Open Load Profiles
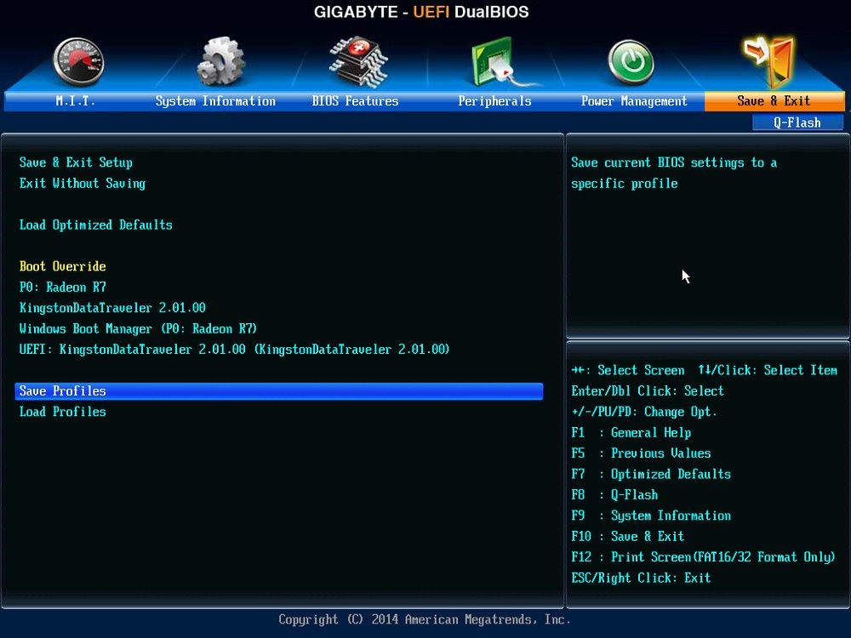851x638 pixels. 63,412
